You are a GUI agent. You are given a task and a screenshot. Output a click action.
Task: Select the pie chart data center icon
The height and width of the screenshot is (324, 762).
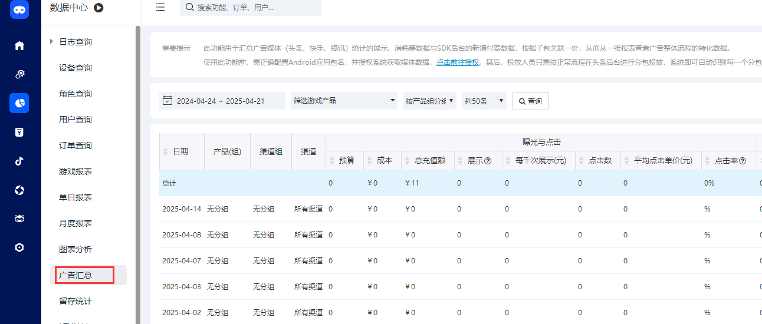tap(19, 103)
